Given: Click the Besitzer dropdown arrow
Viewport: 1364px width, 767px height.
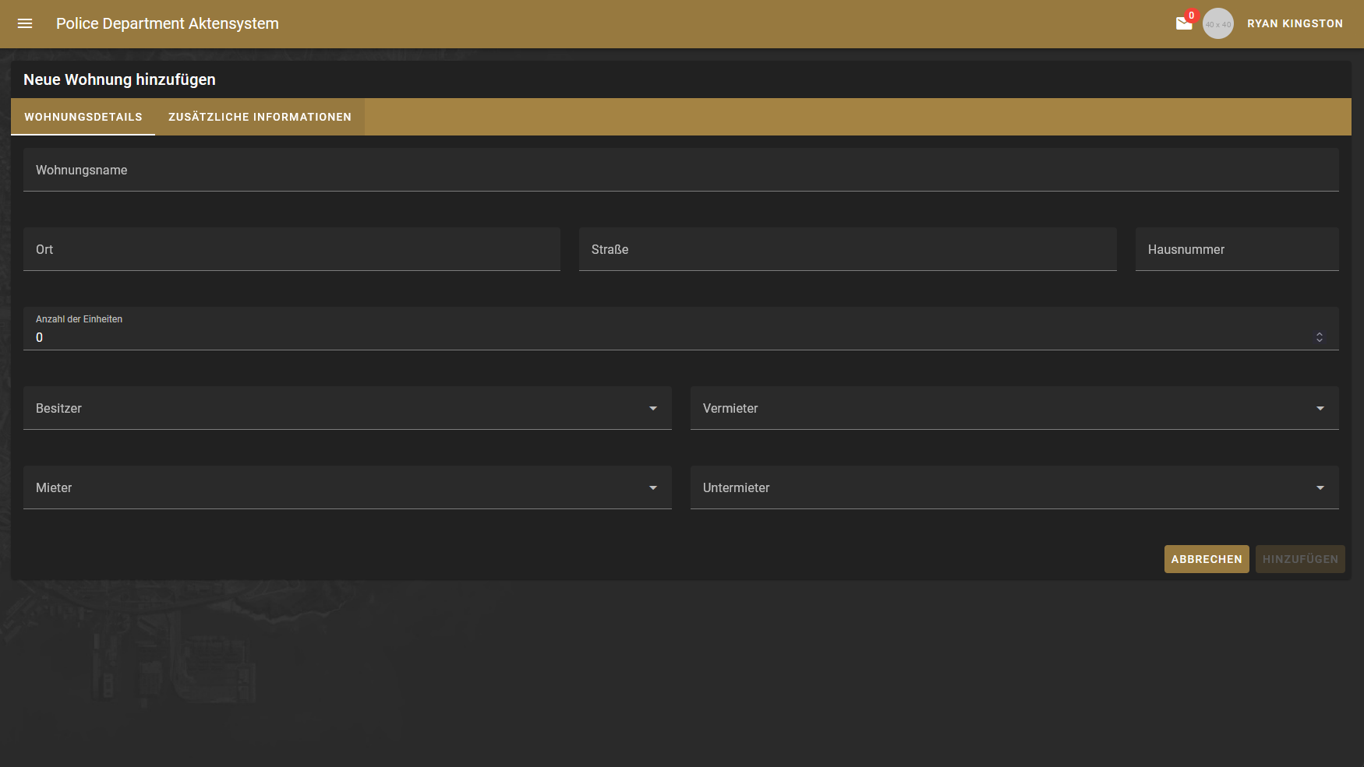Looking at the screenshot, I should pos(653,408).
